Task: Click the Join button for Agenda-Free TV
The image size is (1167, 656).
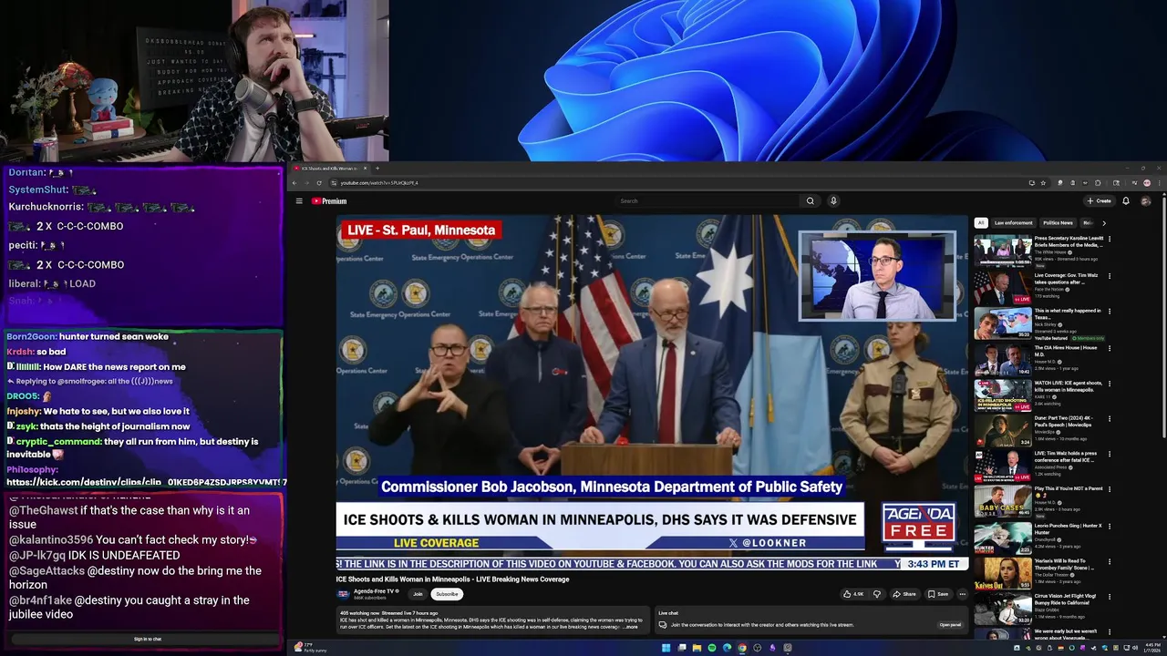Action: point(418,594)
